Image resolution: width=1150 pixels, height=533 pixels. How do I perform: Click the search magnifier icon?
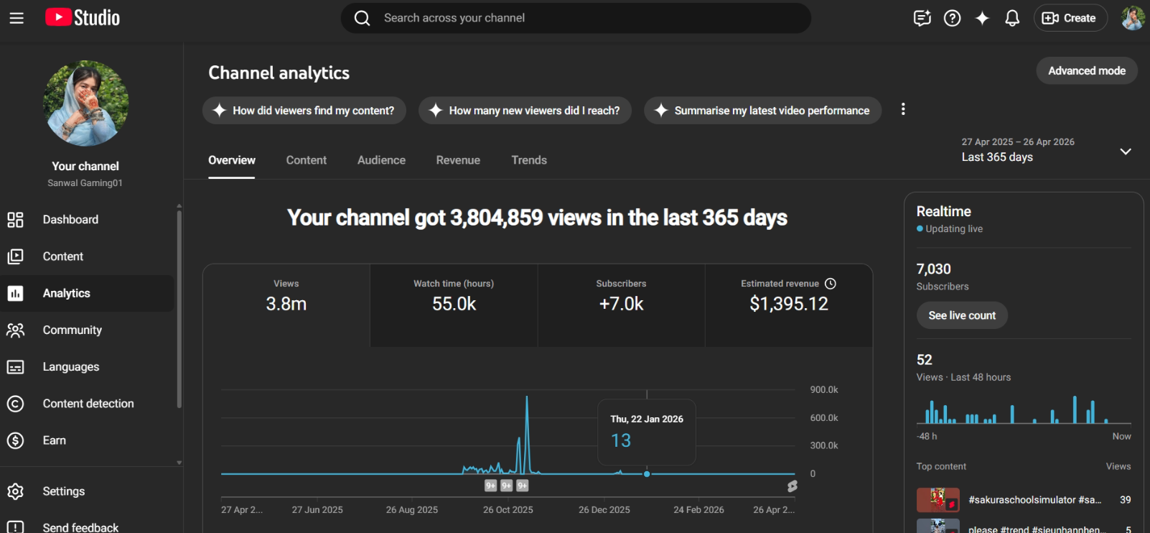pos(363,18)
